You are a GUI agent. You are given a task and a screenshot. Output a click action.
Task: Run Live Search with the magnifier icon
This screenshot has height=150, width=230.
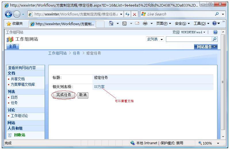point(217,14)
